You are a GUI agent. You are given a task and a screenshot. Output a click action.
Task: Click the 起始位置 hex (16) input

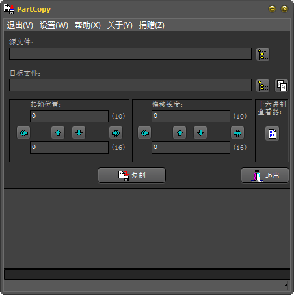click(x=69, y=147)
